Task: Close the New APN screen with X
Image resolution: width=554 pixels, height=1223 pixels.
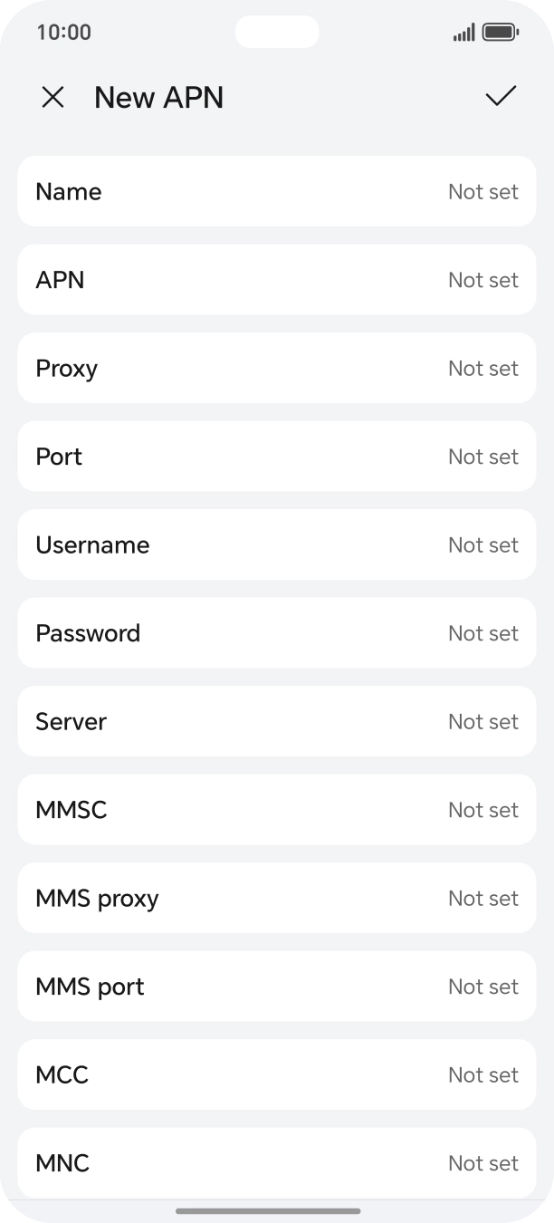Action: coord(53,98)
